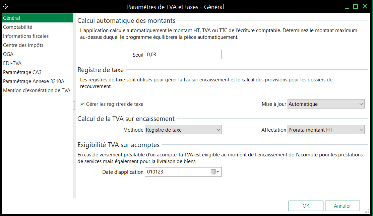Select OGA in the sidebar
This screenshot has width=373, height=216.
pyautogui.click(x=8, y=54)
